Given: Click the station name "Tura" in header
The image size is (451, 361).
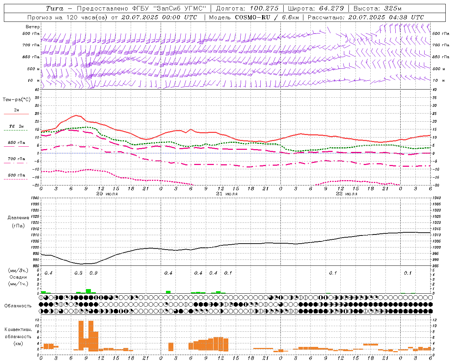Looking at the screenshot, I should tap(55, 8).
